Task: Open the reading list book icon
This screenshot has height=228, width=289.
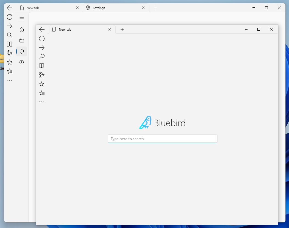Action: [x=42, y=65]
